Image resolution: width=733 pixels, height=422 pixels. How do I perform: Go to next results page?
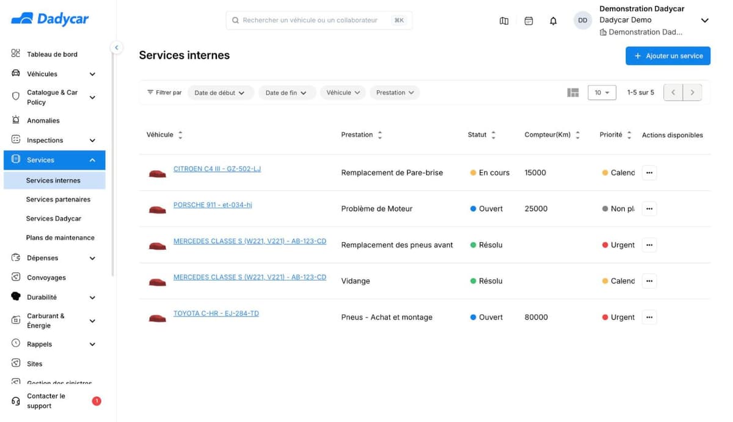pos(692,93)
